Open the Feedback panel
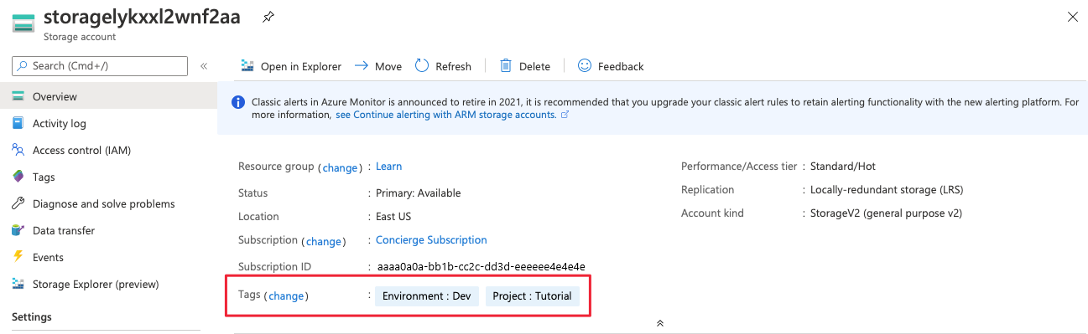 coord(611,66)
